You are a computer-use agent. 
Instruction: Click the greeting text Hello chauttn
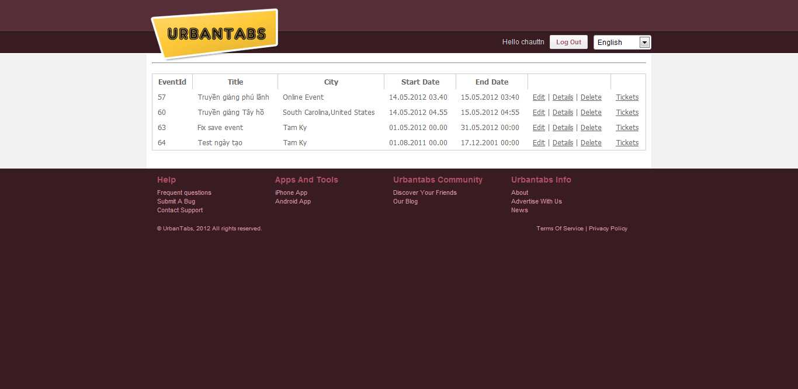pos(523,42)
